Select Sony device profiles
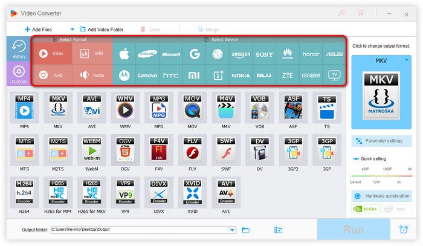The image size is (423, 246). (264, 54)
